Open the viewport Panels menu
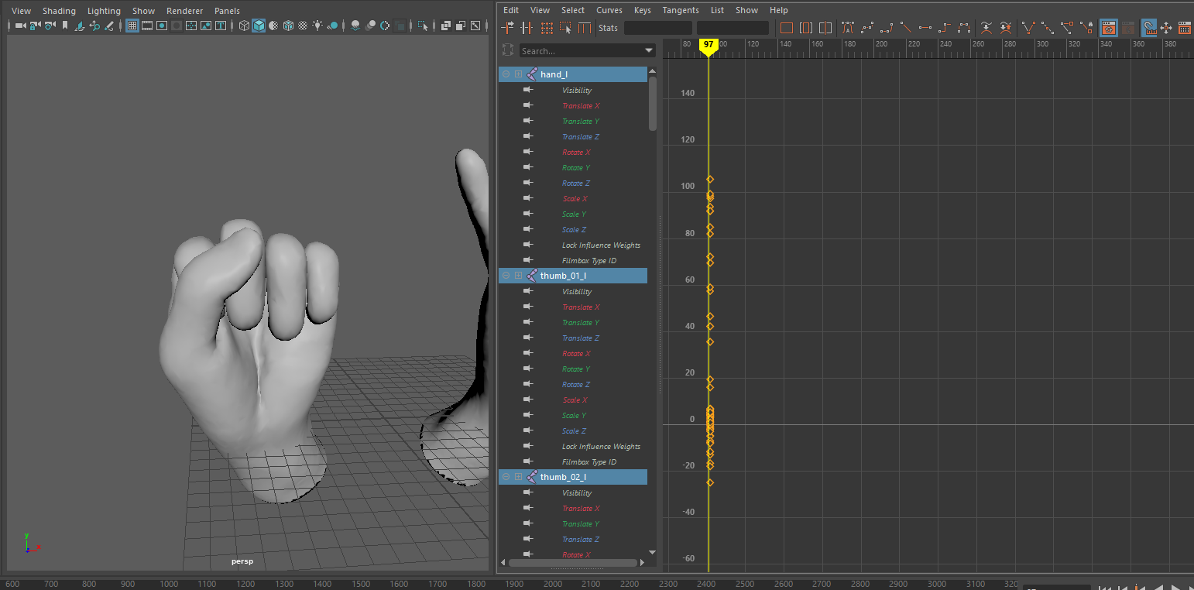This screenshot has width=1194, height=590. pos(227,11)
